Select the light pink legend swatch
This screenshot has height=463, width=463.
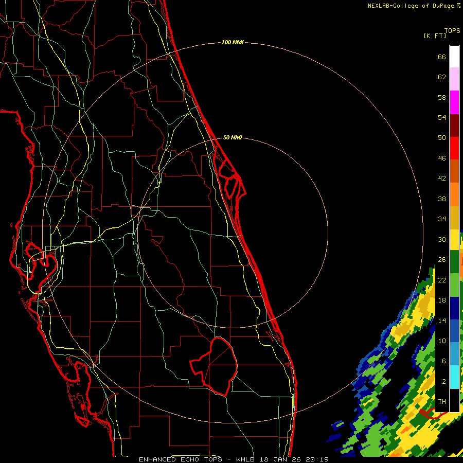coord(454,79)
